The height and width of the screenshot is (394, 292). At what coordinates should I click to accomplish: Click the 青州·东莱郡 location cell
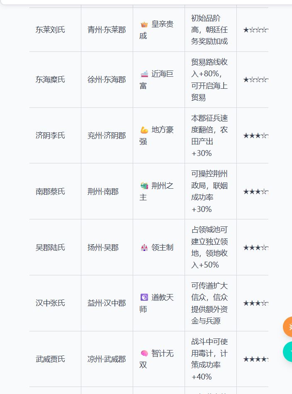107,30
